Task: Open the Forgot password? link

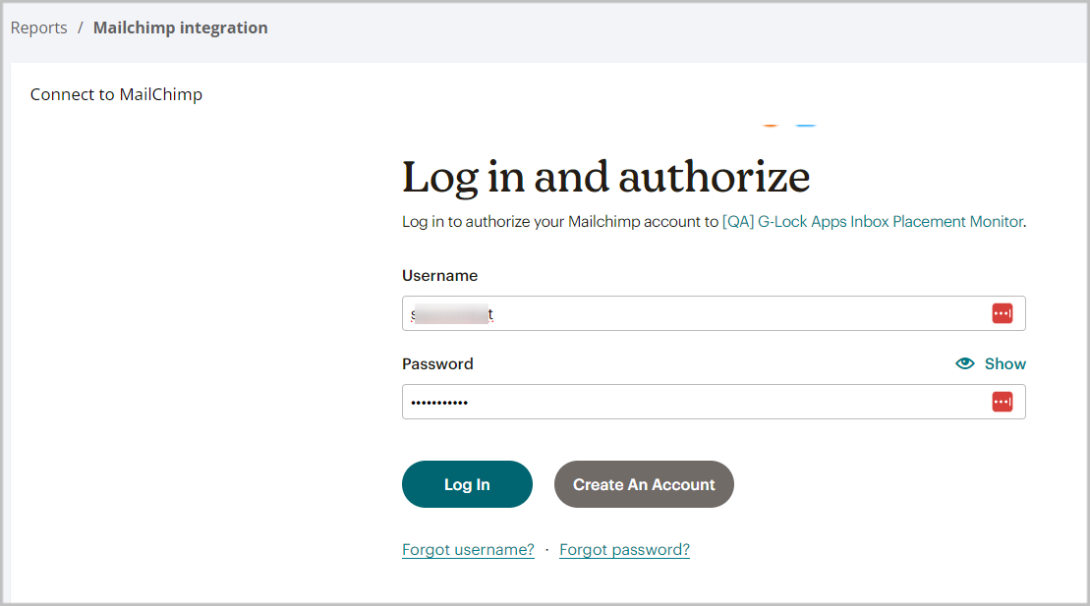Action: 624,550
